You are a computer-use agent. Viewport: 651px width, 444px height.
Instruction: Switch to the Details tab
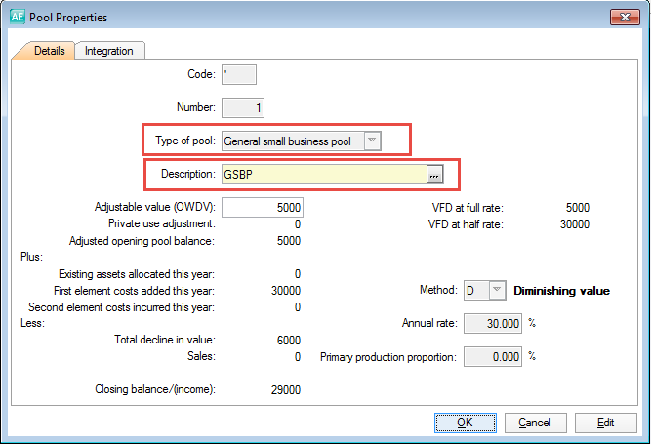pyautogui.click(x=49, y=51)
